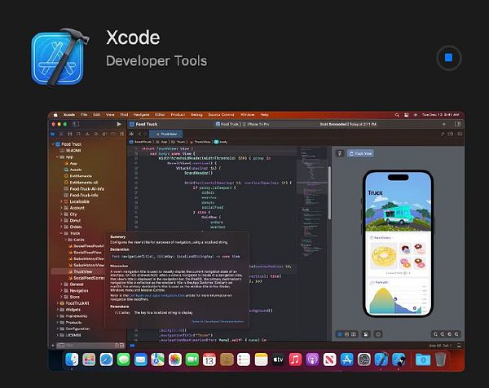Collapse the Food Truck project root

point(53,144)
